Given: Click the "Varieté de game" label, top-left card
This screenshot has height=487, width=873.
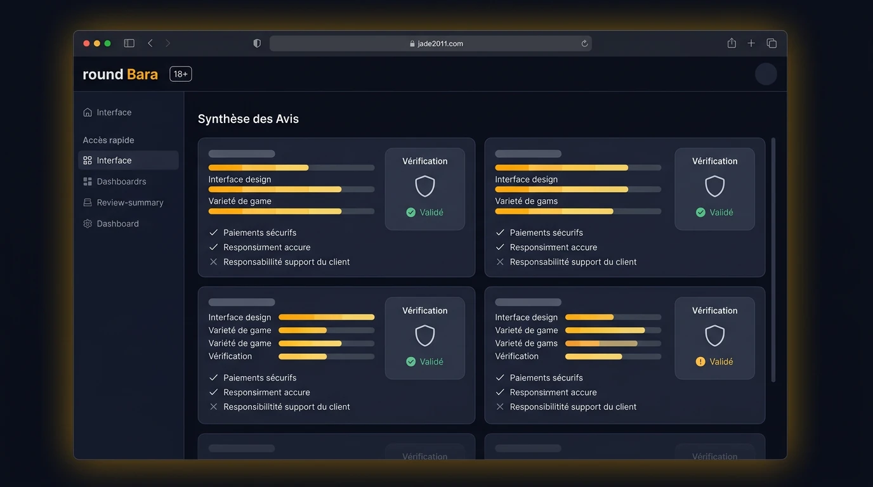Looking at the screenshot, I should click(x=240, y=201).
